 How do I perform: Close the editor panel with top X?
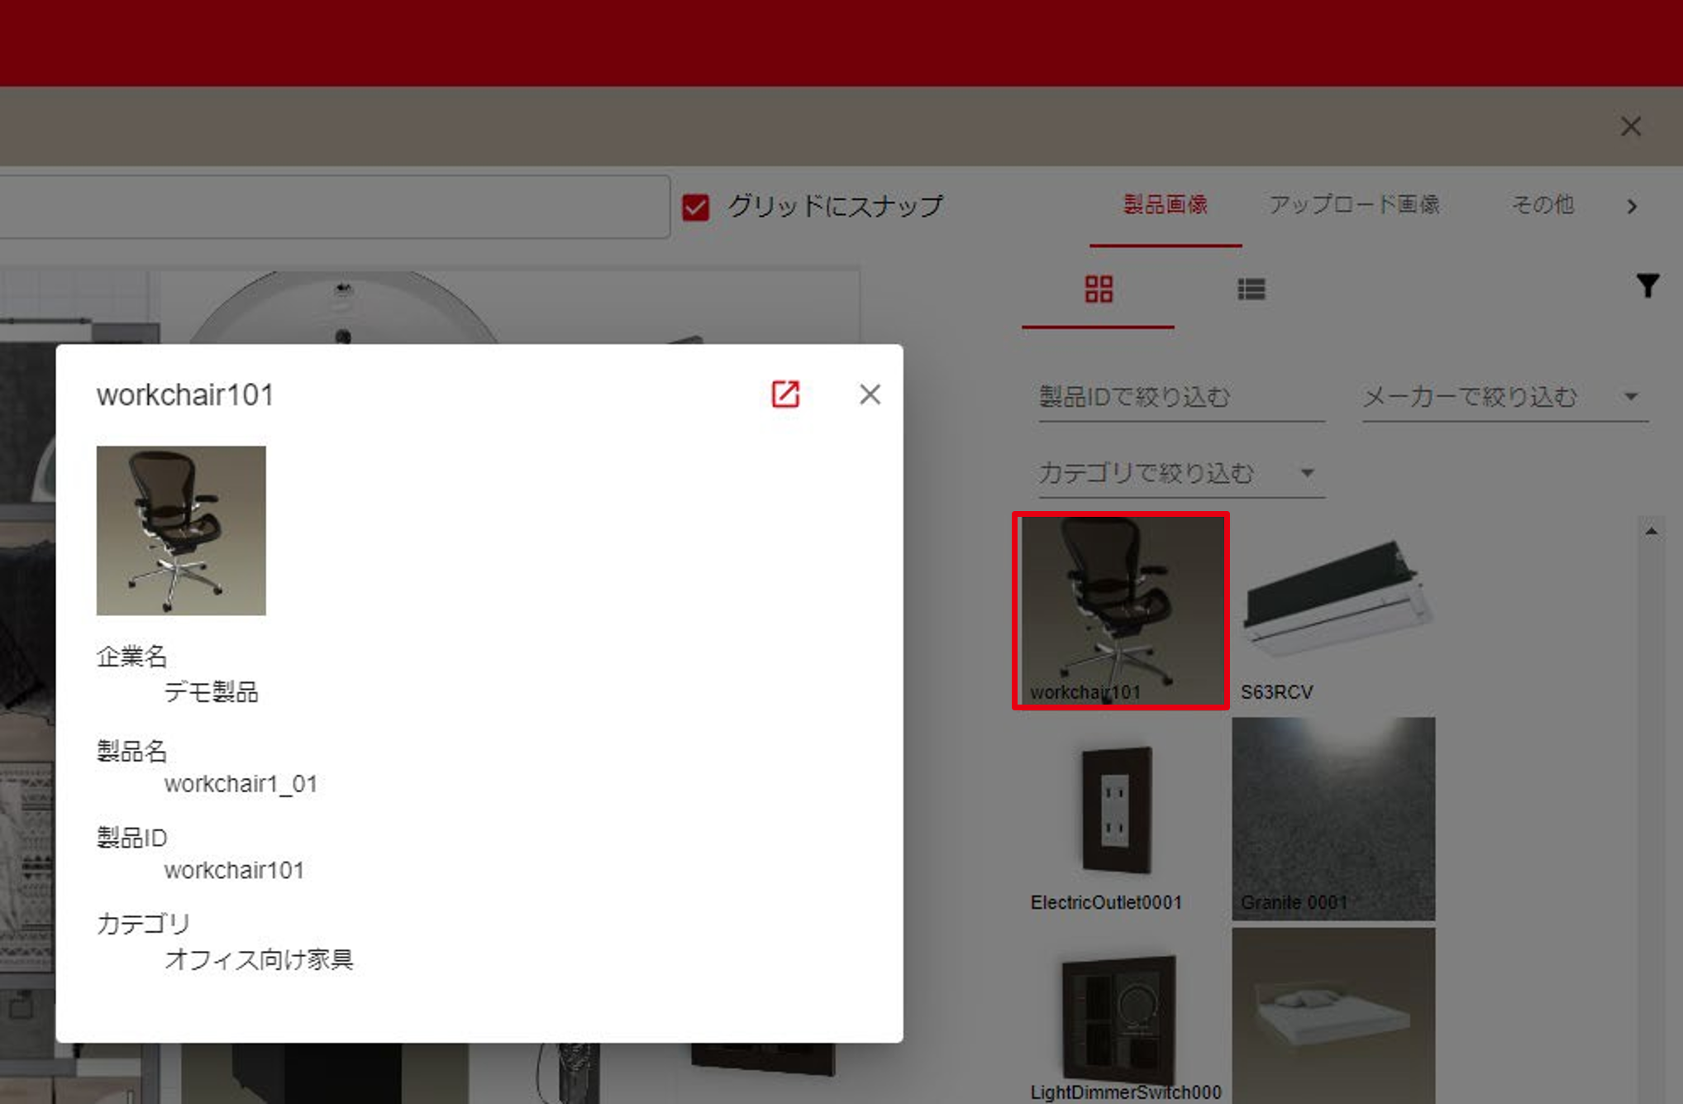(x=1630, y=127)
